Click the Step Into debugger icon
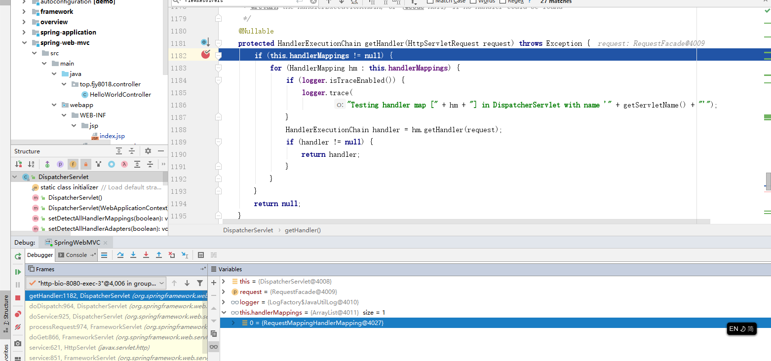Image resolution: width=771 pixels, height=361 pixels. (133, 255)
